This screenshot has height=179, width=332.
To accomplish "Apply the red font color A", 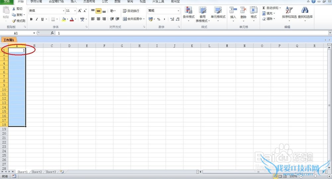I will (72, 19).
